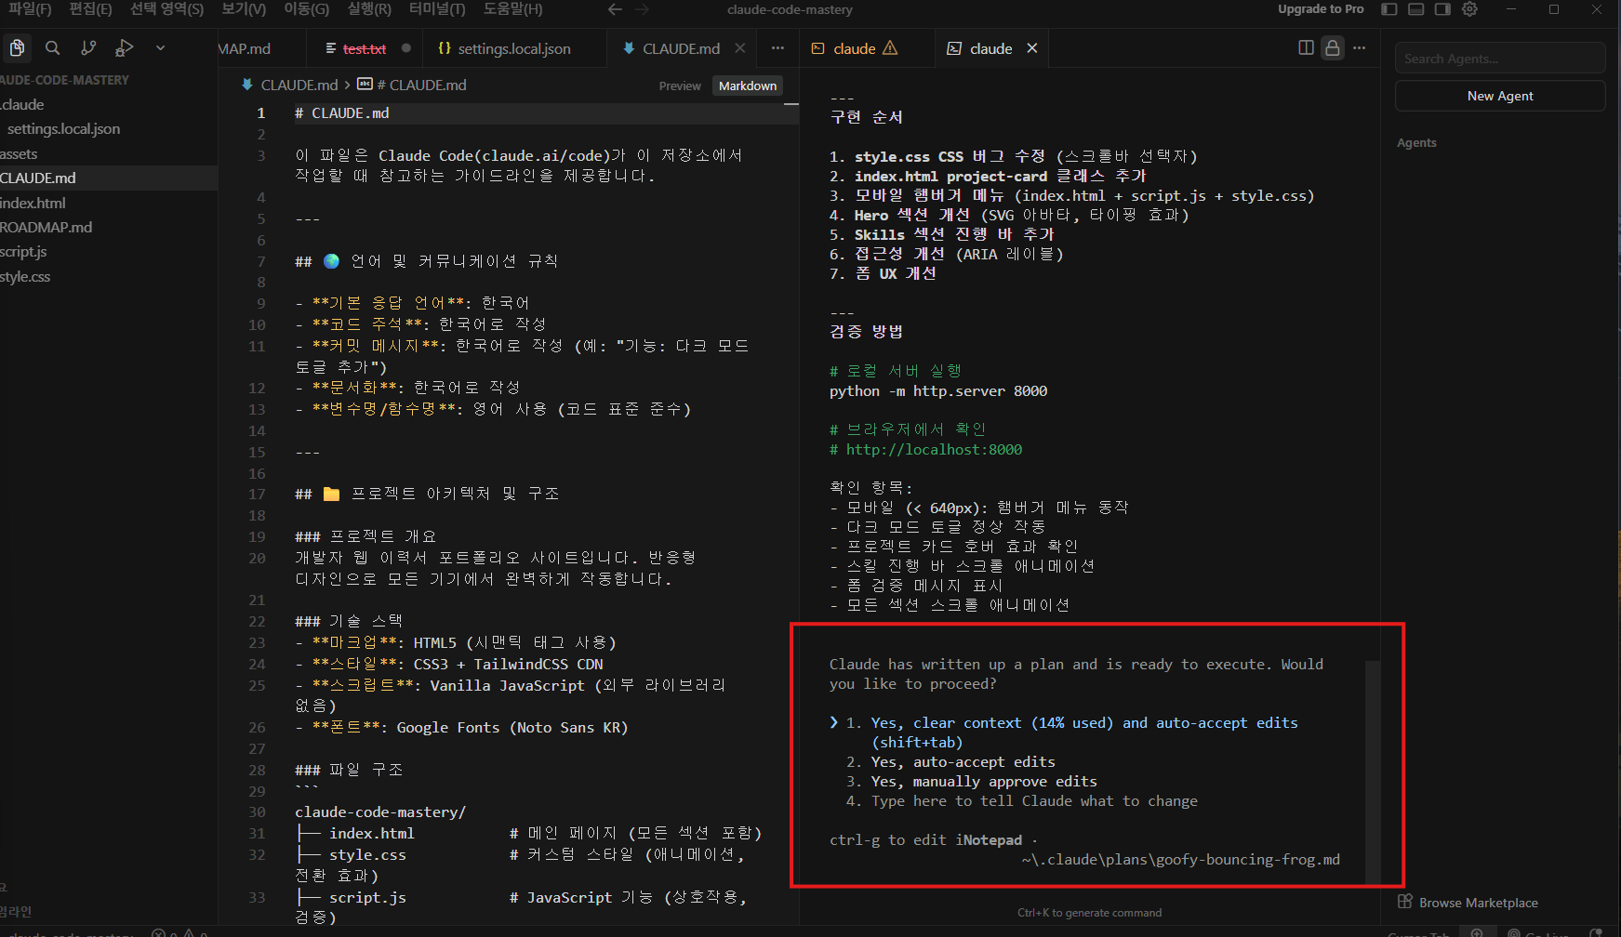This screenshot has width=1621, height=937.
Task: Click the python -m http.server 8000 command
Action: pyautogui.click(x=938, y=391)
